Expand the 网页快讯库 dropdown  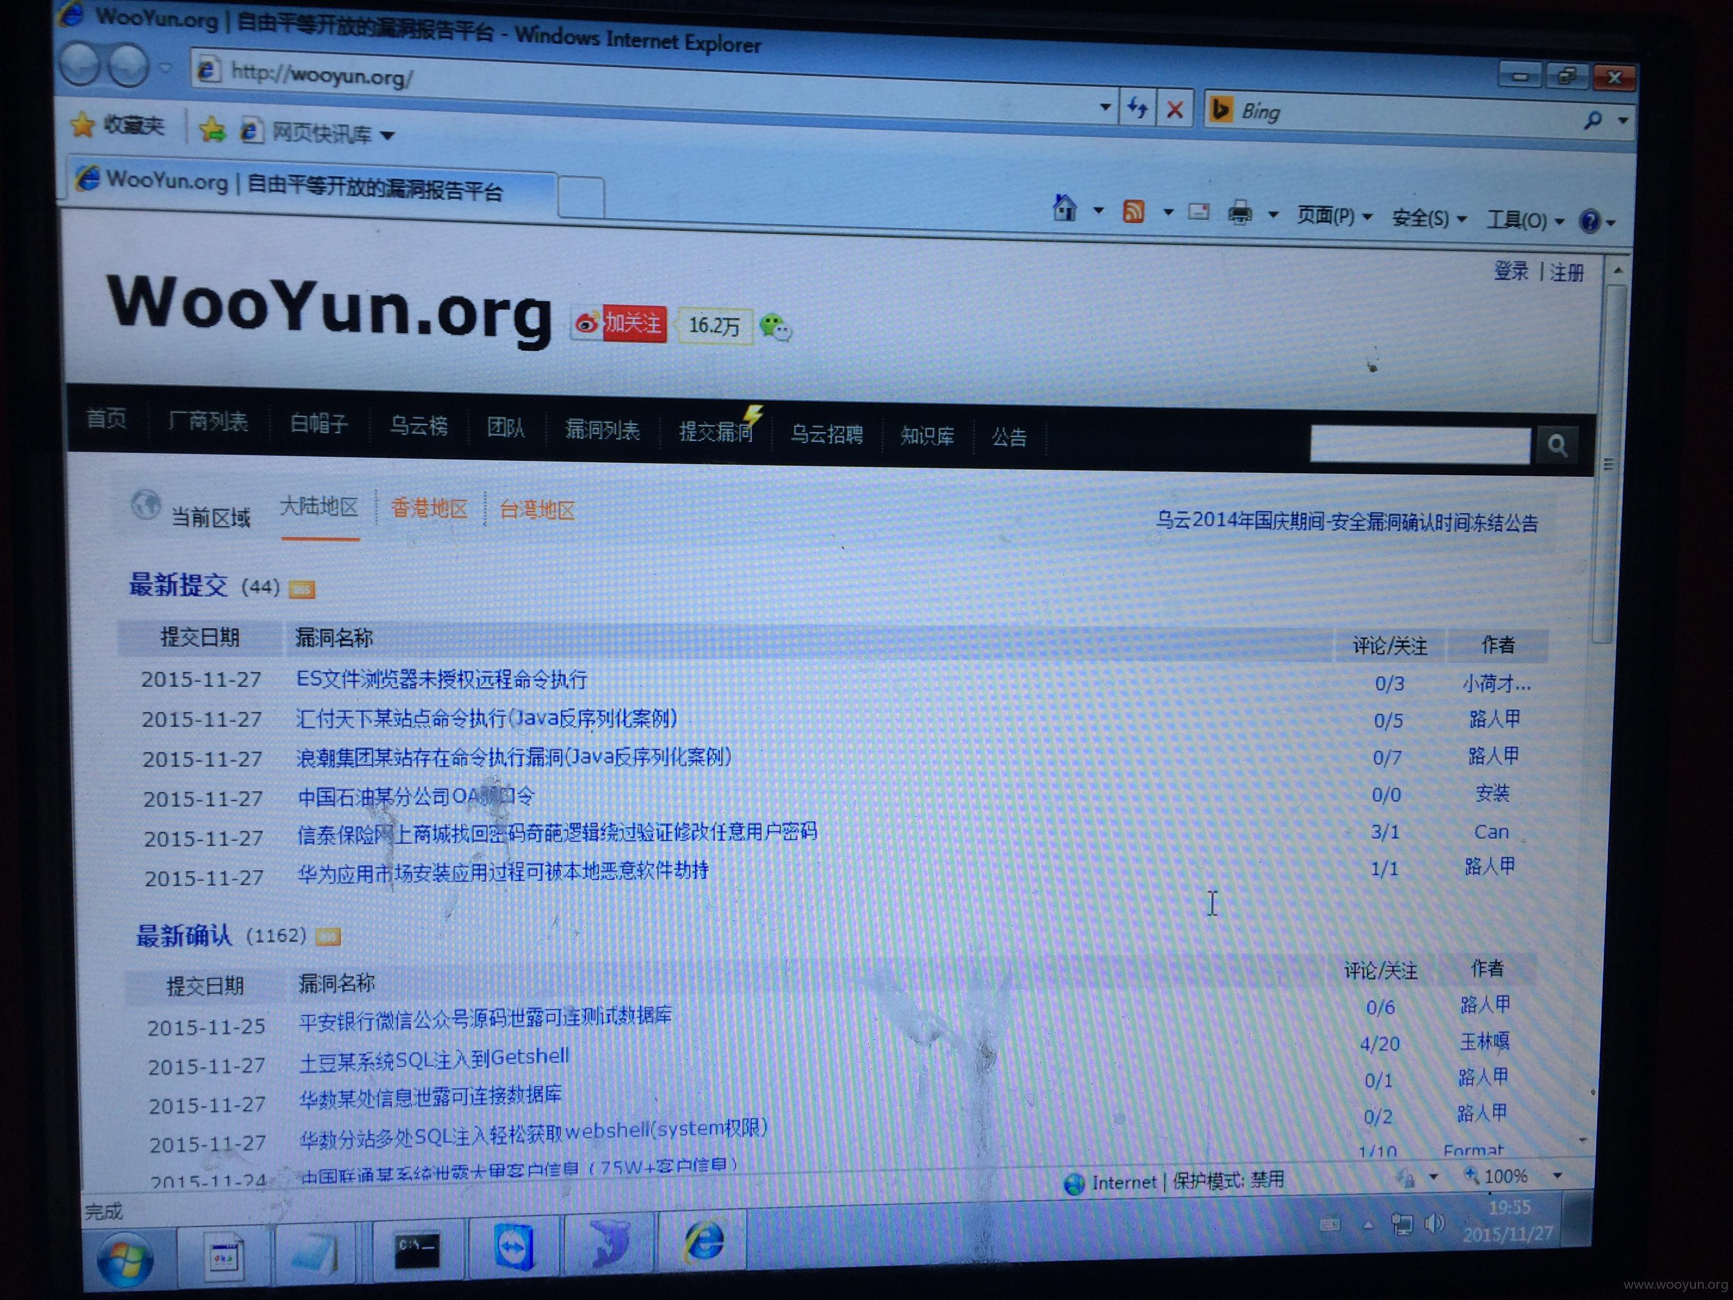coord(386,135)
